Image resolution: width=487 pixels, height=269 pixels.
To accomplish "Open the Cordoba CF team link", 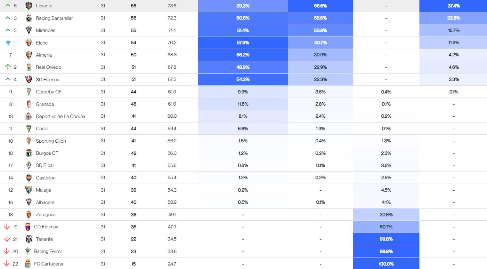I will [x=49, y=92].
